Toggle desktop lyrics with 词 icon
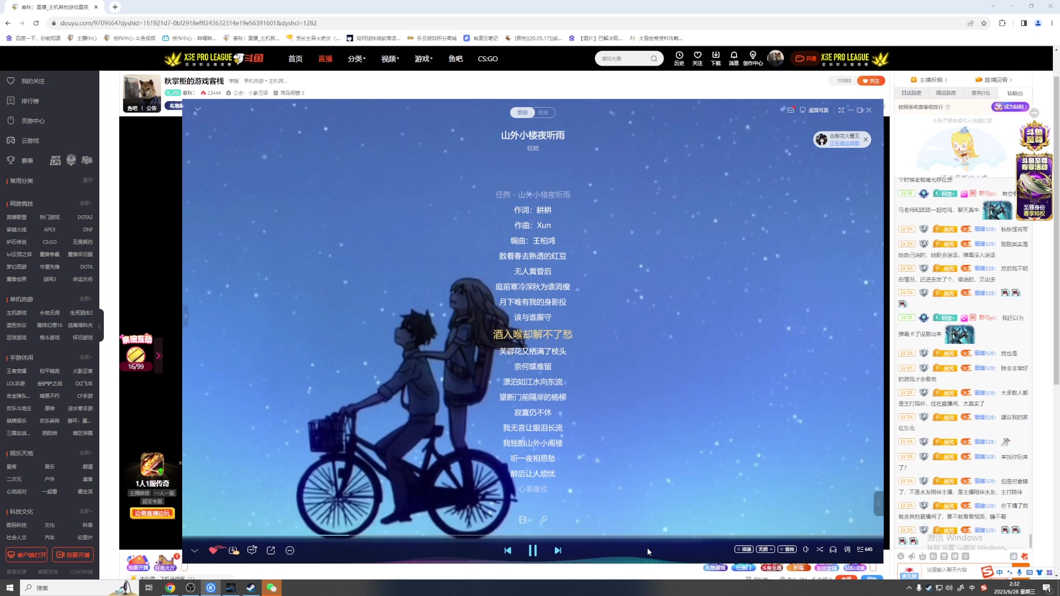The image size is (1060, 596). [847, 549]
